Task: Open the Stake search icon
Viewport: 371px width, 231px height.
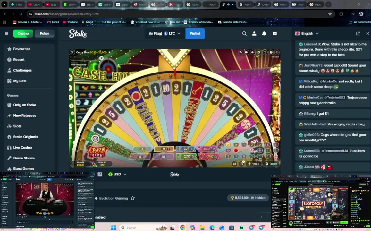Action: (244, 34)
